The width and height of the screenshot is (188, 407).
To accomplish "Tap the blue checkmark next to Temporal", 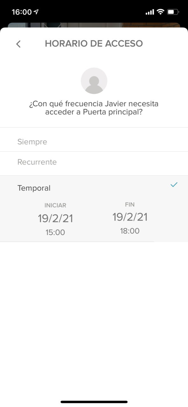I will [x=174, y=184].
